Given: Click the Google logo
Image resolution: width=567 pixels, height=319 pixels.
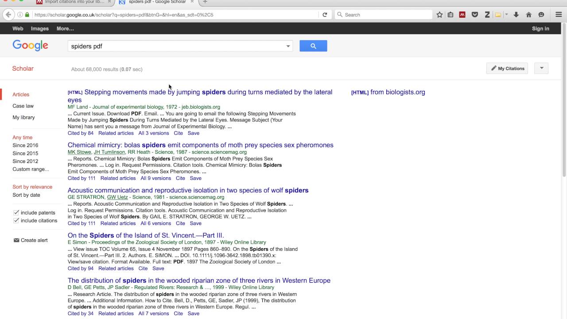Looking at the screenshot, I should click(30, 46).
